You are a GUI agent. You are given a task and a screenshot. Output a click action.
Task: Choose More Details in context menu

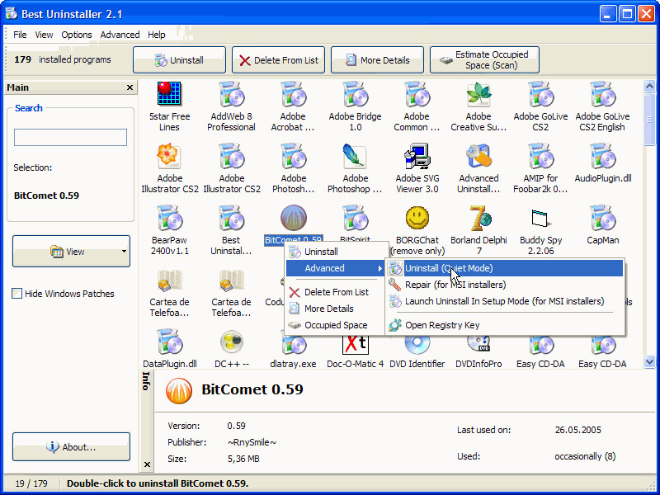(335, 309)
